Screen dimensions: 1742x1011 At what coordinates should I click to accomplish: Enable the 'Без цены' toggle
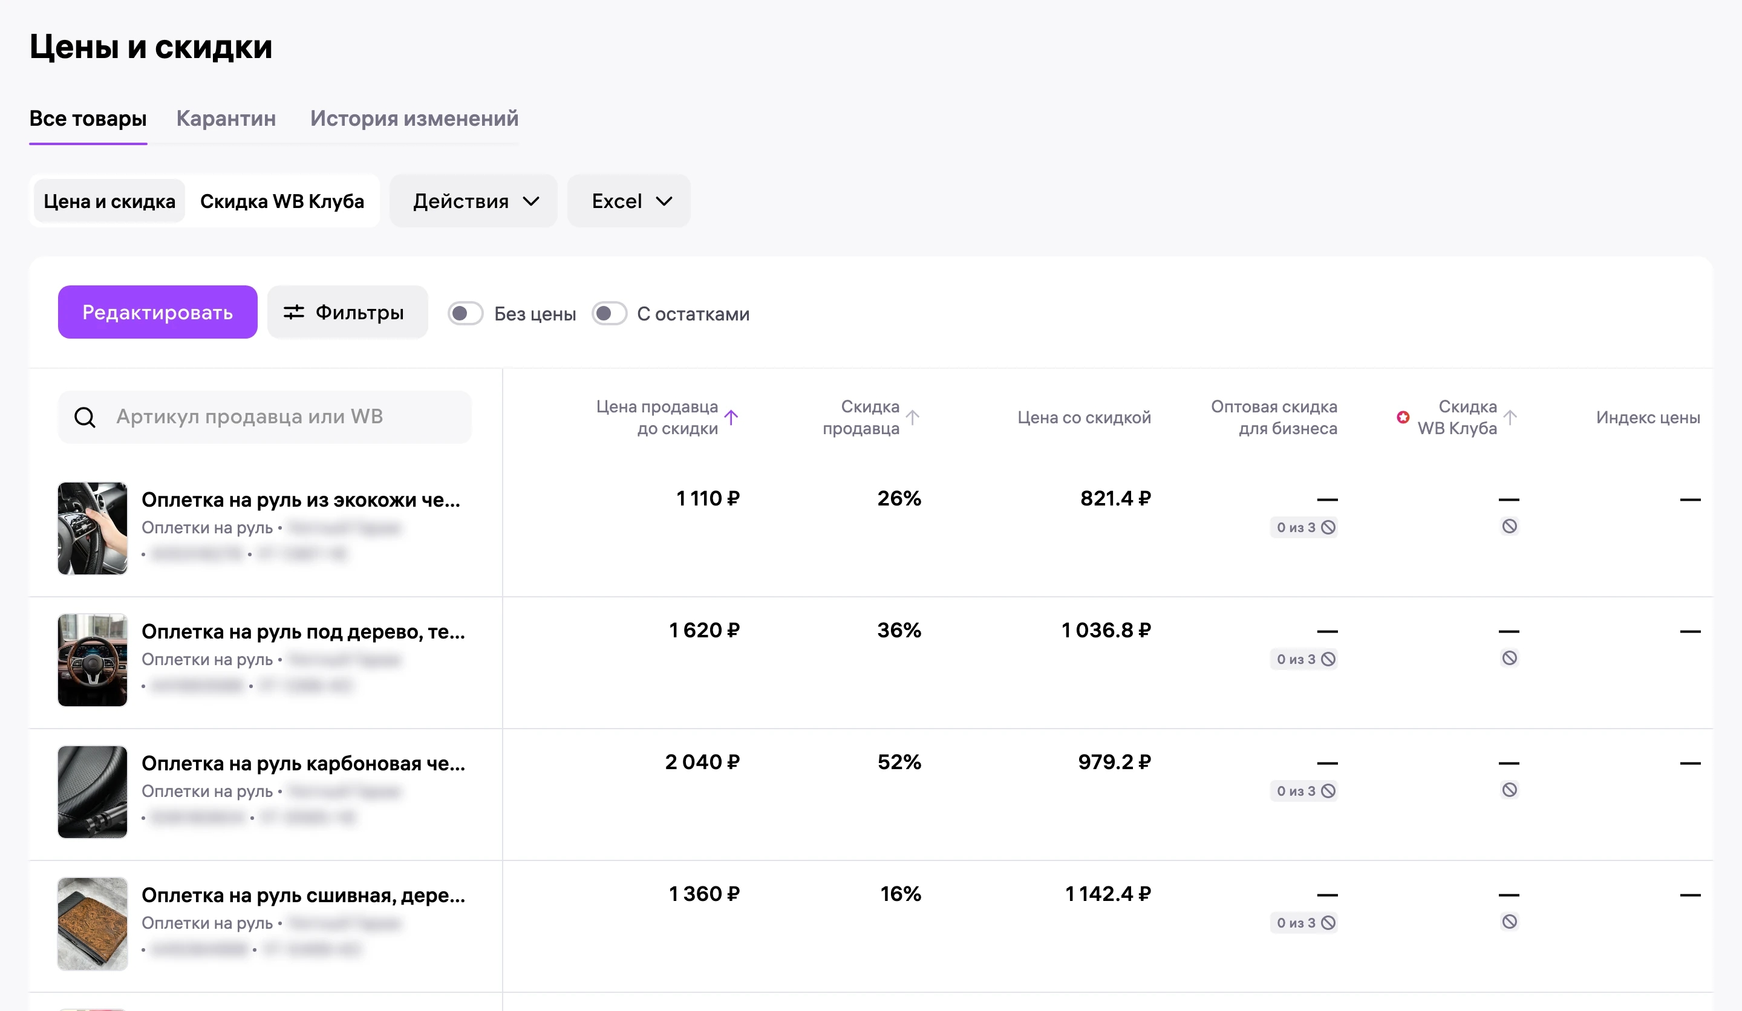pos(465,314)
